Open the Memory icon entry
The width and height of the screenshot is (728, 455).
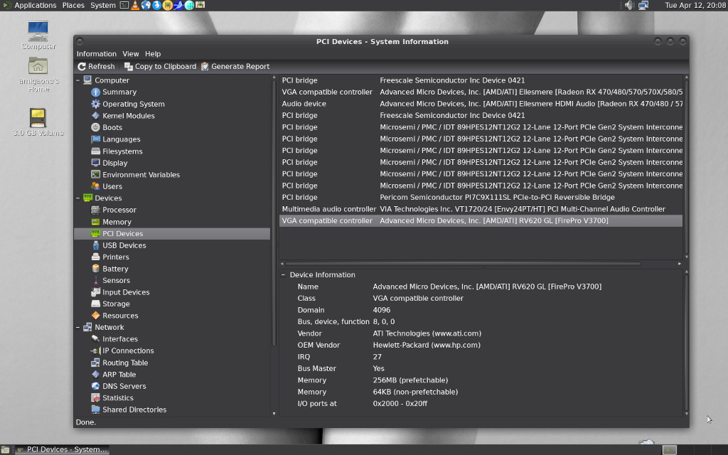point(95,222)
